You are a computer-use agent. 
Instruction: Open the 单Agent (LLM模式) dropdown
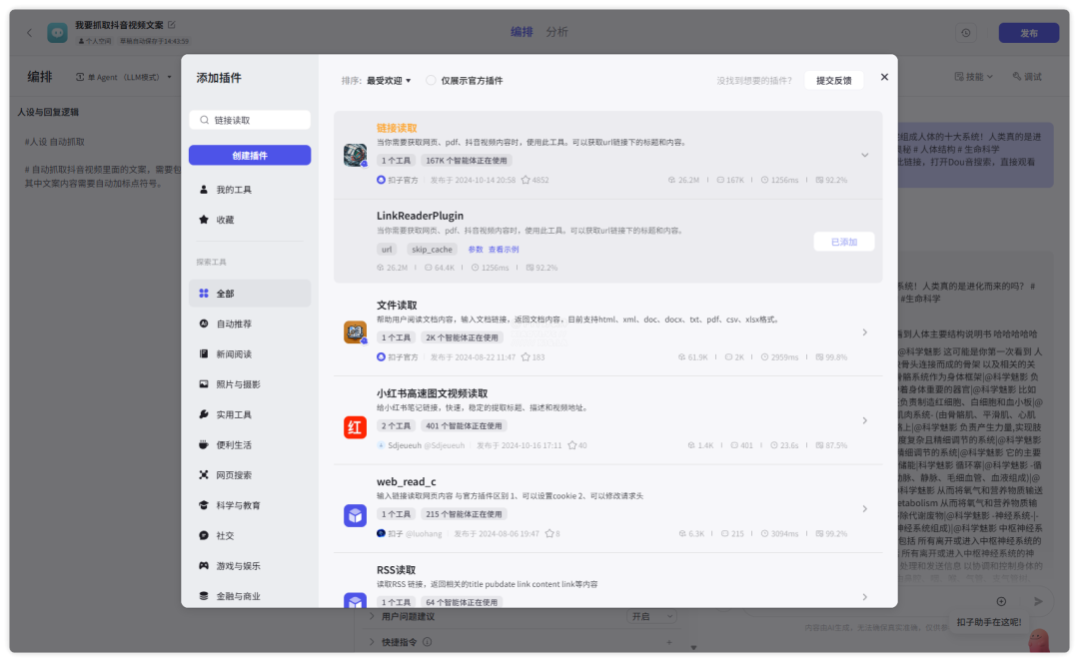(124, 77)
